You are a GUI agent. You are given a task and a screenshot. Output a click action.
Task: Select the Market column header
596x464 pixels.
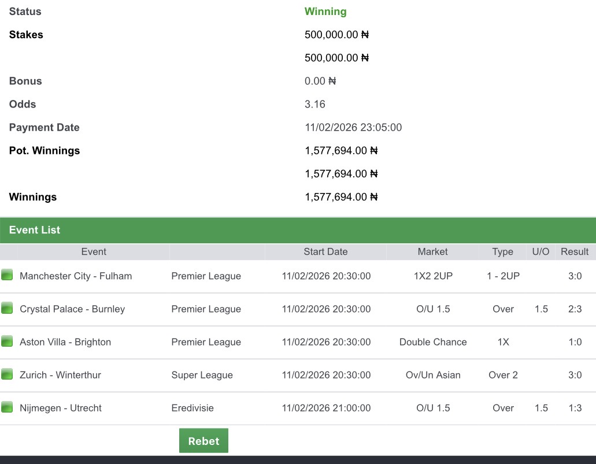point(432,251)
